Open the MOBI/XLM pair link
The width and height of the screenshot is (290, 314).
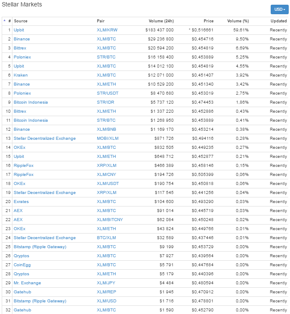[107, 139]
